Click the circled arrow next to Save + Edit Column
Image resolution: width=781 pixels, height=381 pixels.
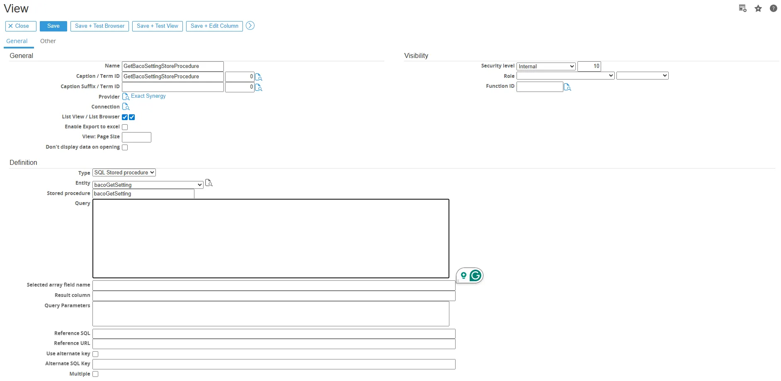[x=250, y=26]
